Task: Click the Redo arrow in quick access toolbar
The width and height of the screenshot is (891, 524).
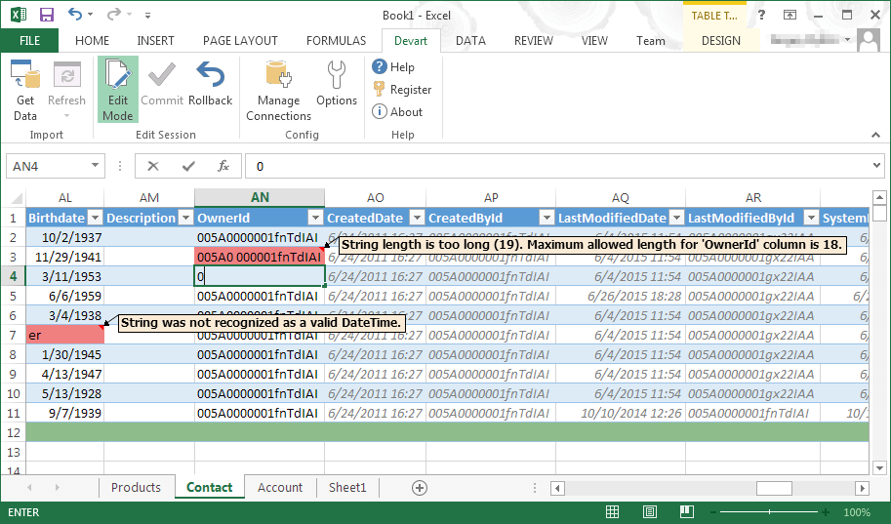Action: point(114,15)
